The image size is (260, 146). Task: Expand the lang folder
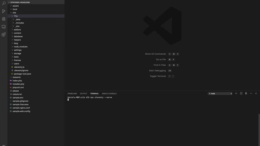36,43
